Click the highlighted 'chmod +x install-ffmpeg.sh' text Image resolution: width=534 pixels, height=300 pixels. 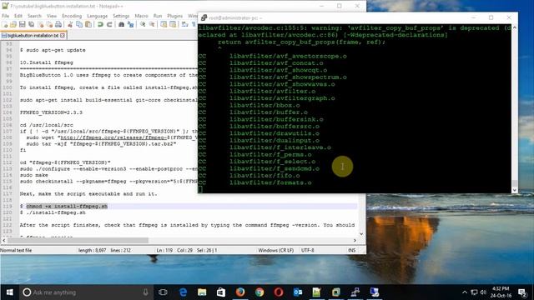pyautogui.click(x=67, y=206)
